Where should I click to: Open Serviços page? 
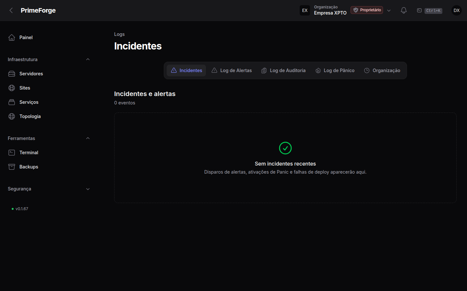tap(49, 102)
